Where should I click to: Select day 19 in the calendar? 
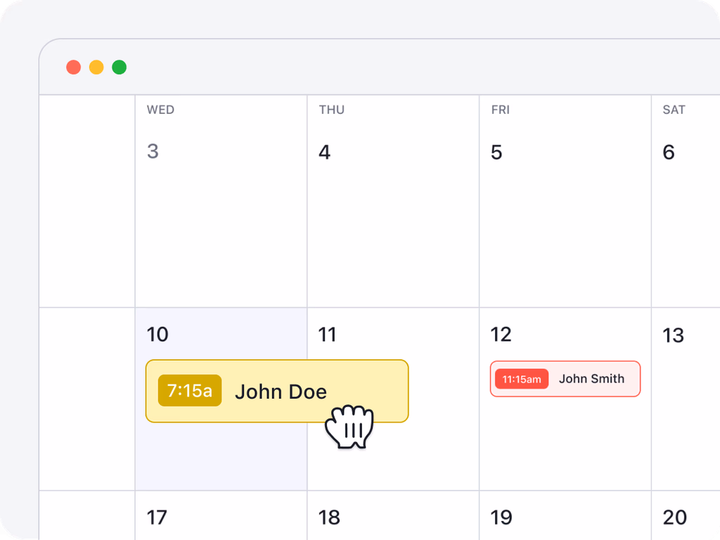(x=501, y=518)
